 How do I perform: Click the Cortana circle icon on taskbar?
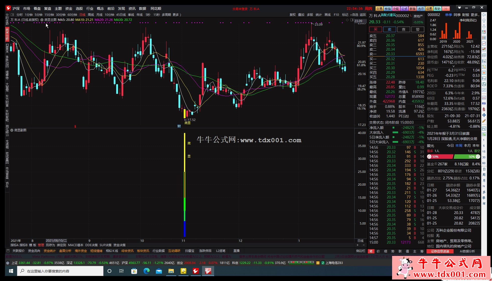[109, 271]
